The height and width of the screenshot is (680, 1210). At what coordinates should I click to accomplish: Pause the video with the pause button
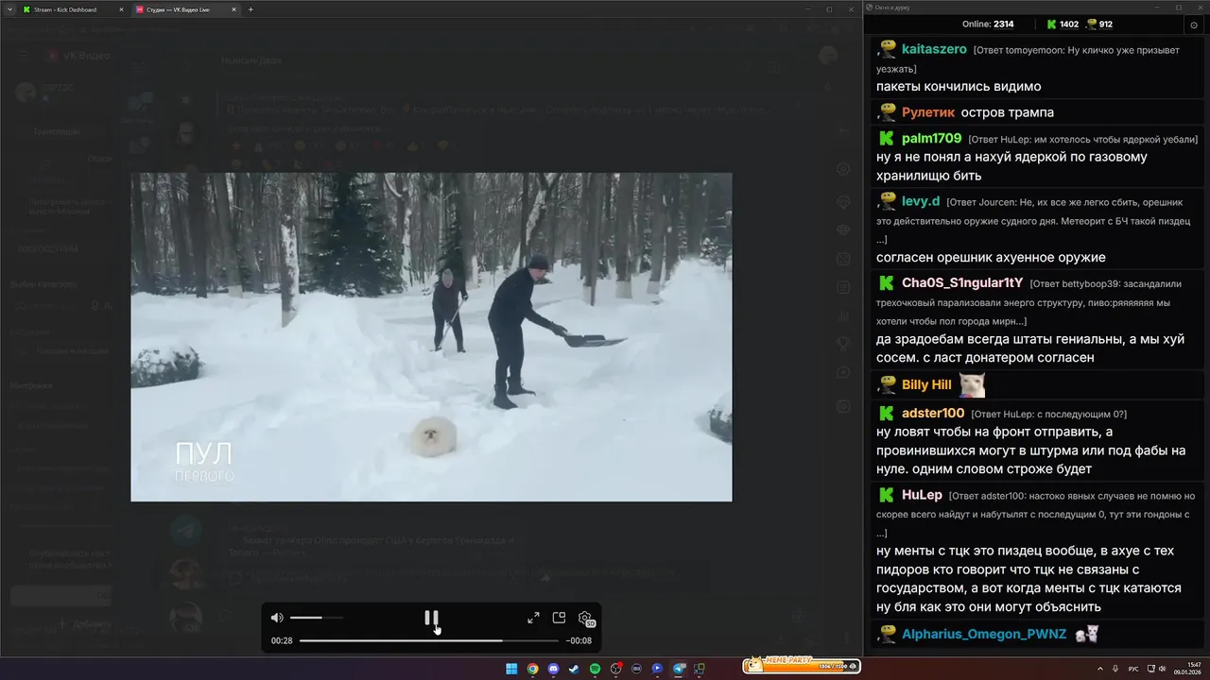tap(431, 618)
